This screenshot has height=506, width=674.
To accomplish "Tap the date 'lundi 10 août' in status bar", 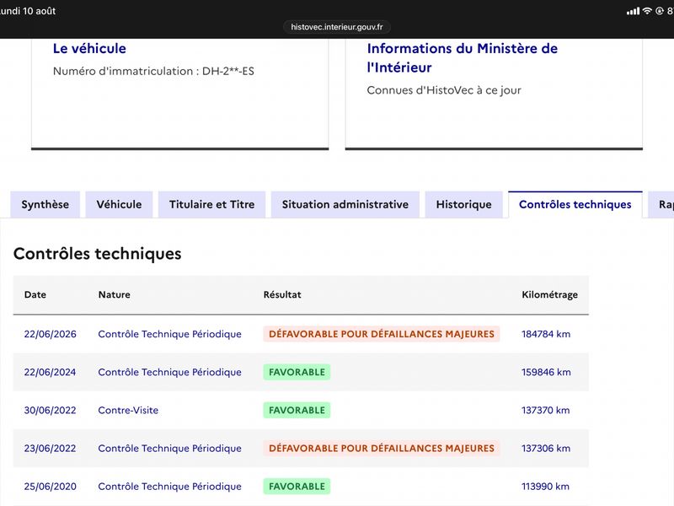I will (x=27, y=11).
